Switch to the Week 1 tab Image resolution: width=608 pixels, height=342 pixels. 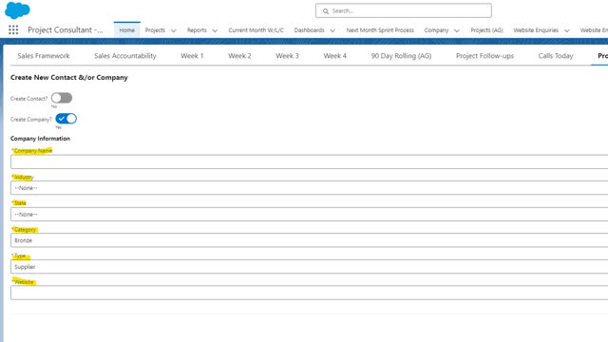[x=192, y=56]
